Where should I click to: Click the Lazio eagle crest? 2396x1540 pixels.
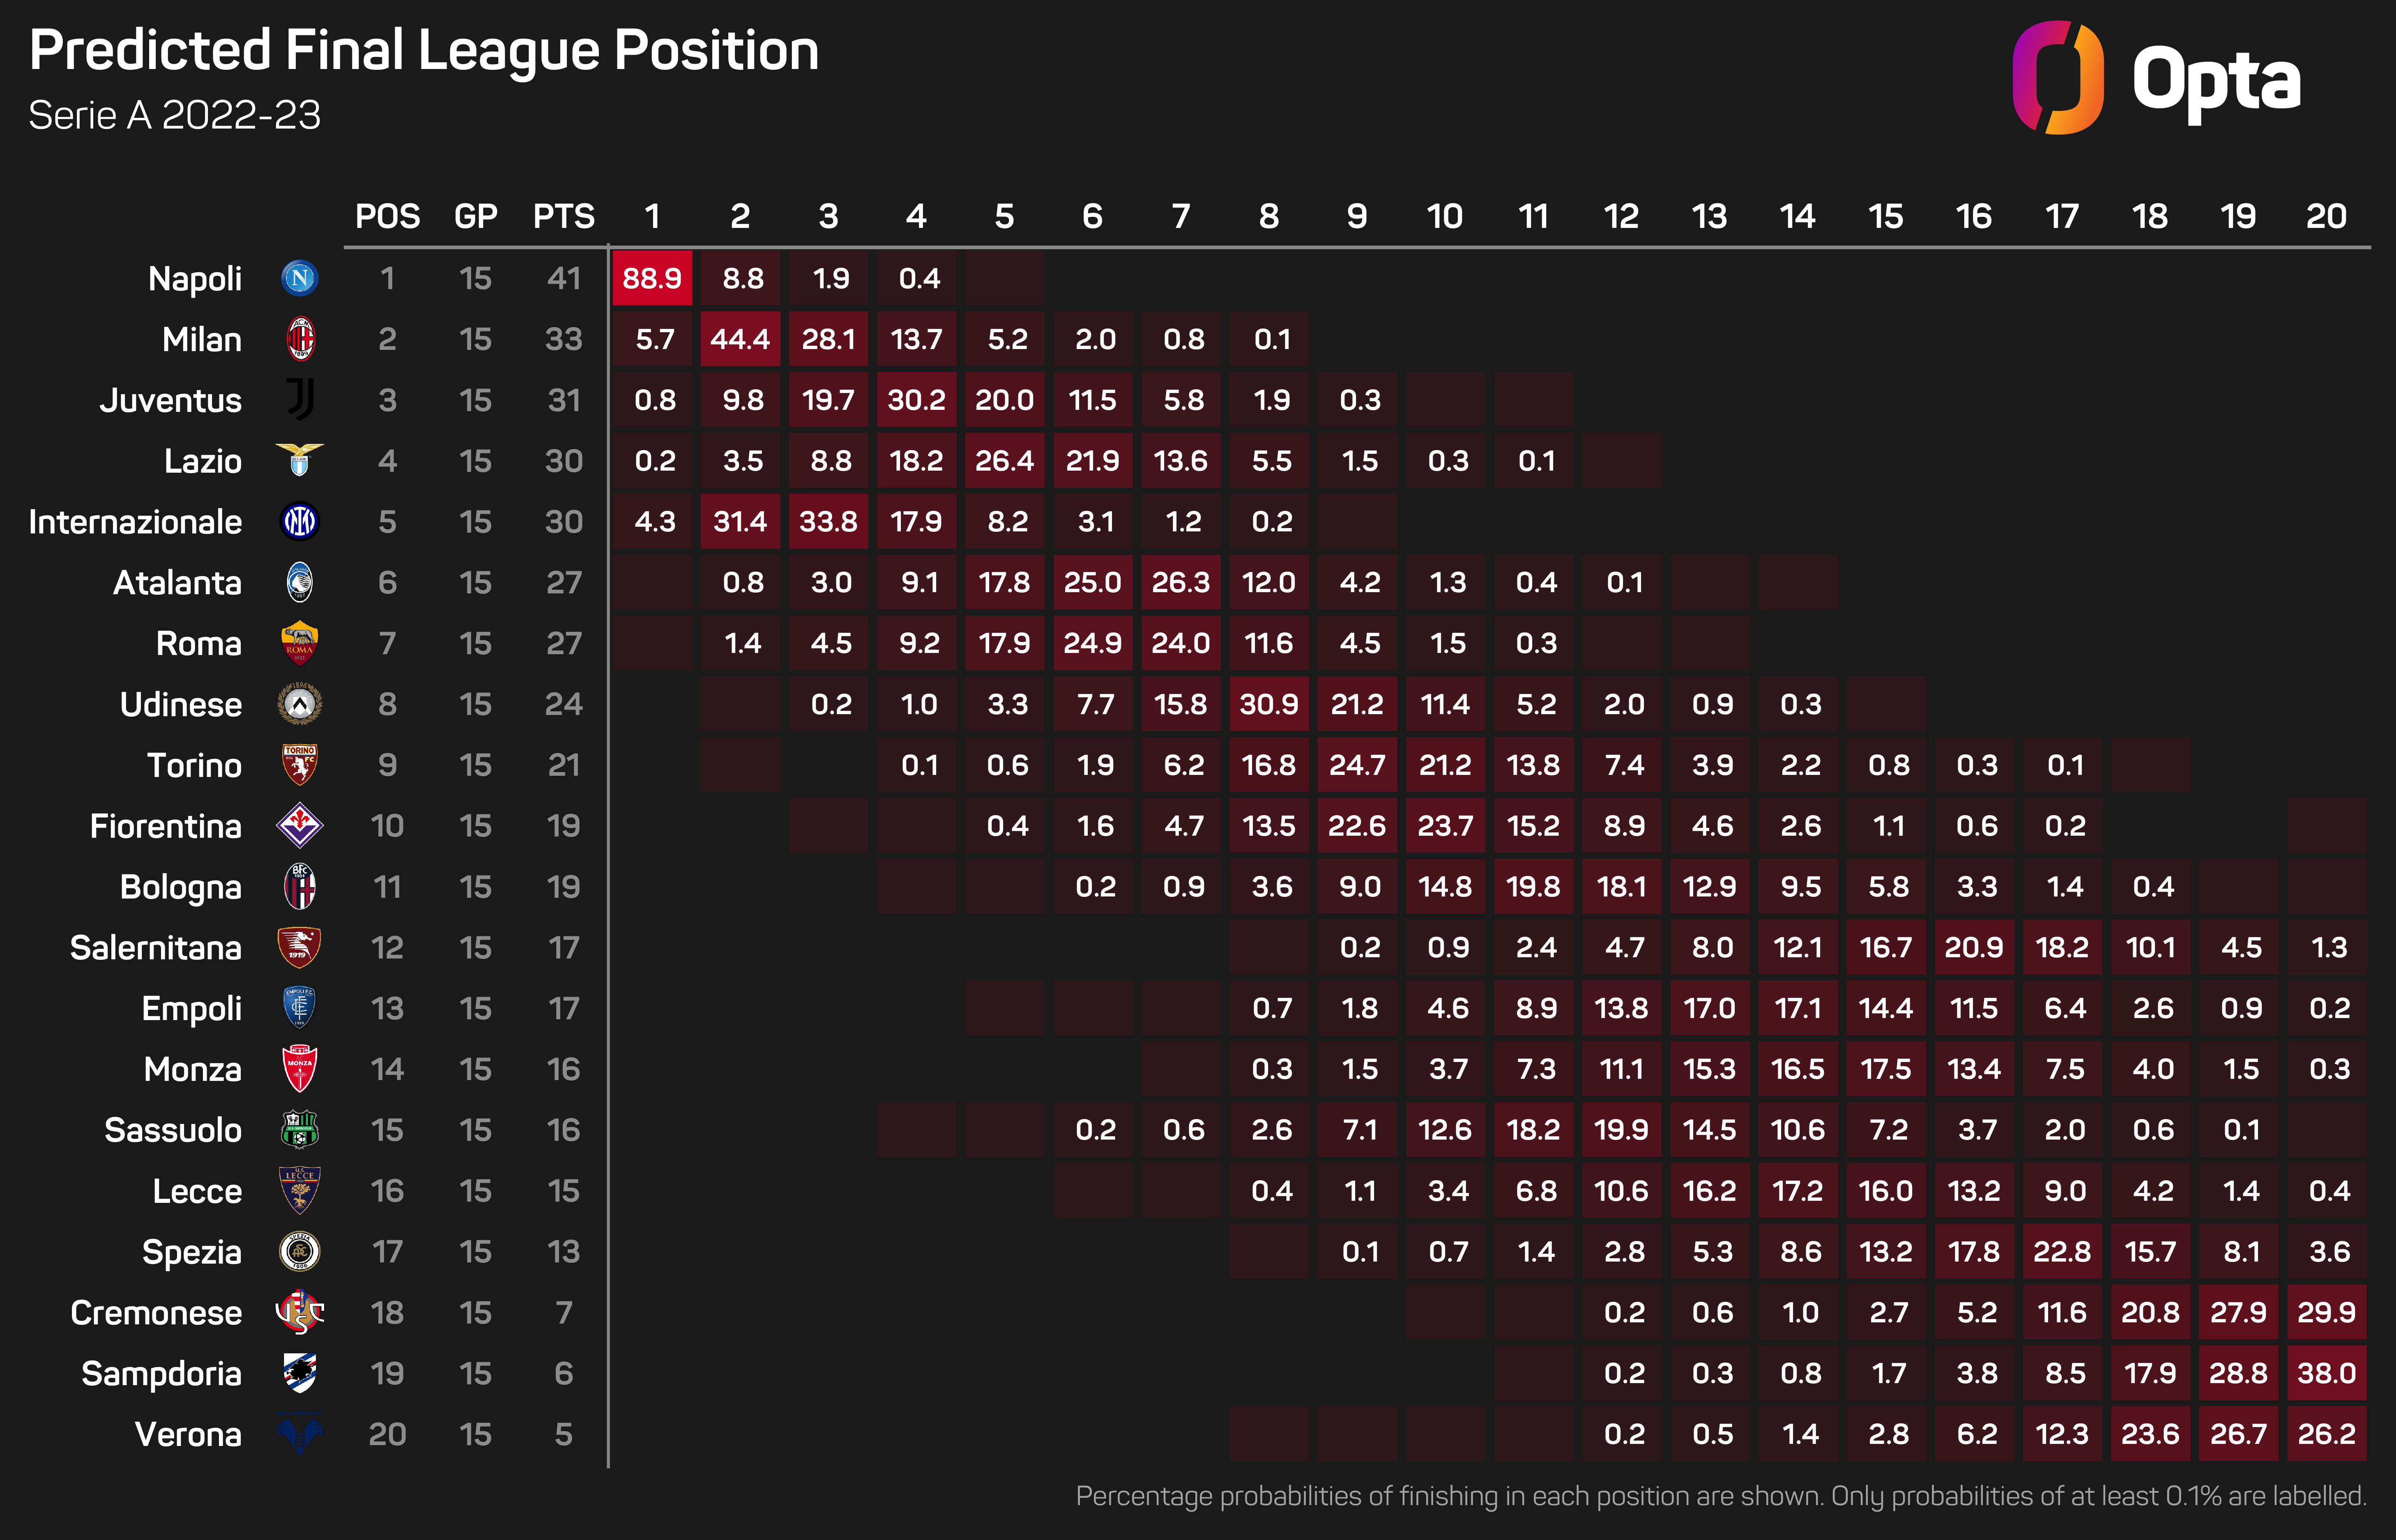pos(299,460)
